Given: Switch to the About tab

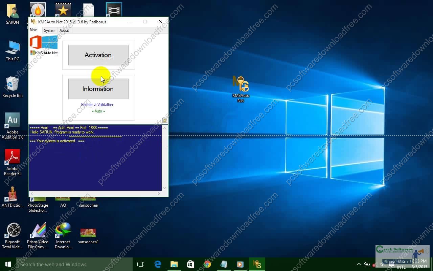Looking at the screenshot, I should (64, 30).
